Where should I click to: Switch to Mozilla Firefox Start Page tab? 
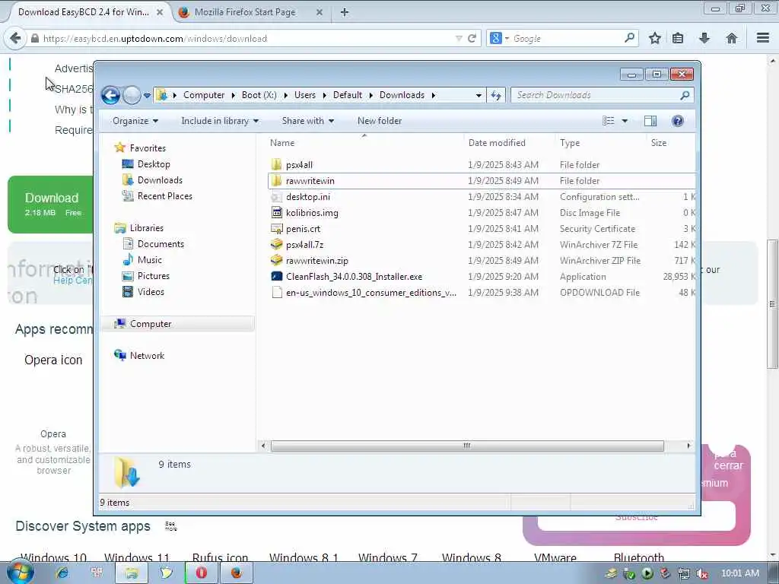pos(251,12)
